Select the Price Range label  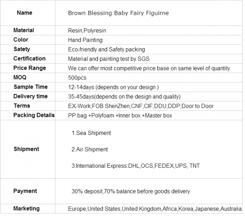[x=30, y=68]
